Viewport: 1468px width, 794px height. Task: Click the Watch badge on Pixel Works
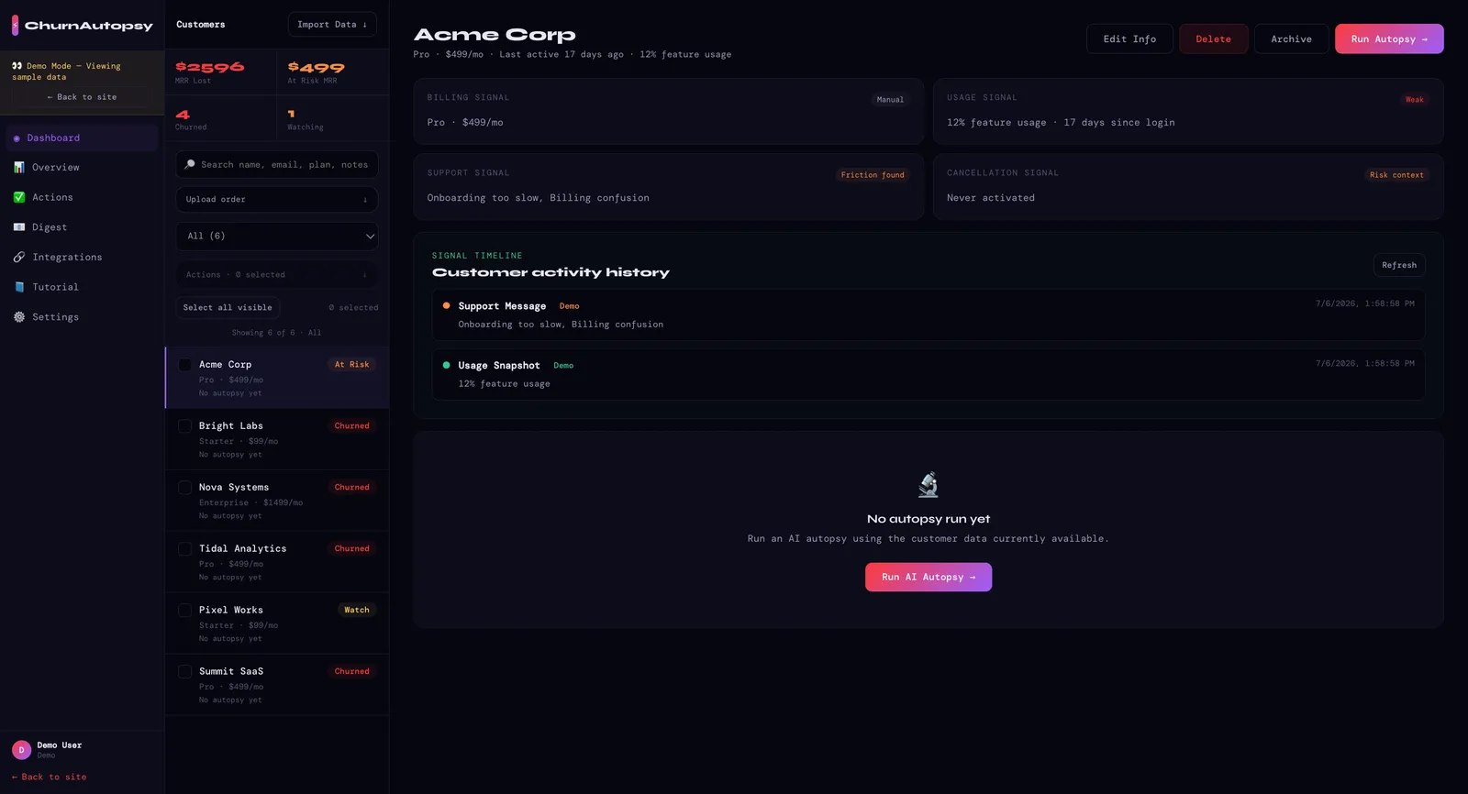point(357,611)
